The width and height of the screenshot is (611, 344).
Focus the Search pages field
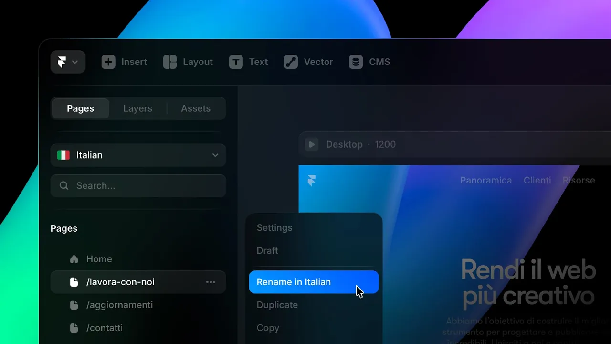[x=138, y=186]
